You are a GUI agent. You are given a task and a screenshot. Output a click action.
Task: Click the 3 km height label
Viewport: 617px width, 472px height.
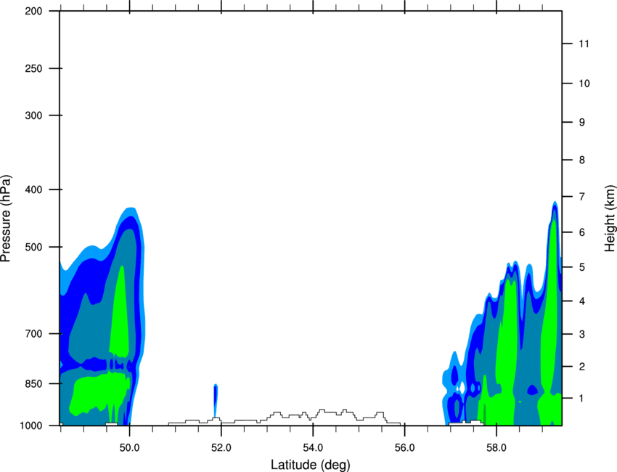pyautogui.click(x=582, y=334)
